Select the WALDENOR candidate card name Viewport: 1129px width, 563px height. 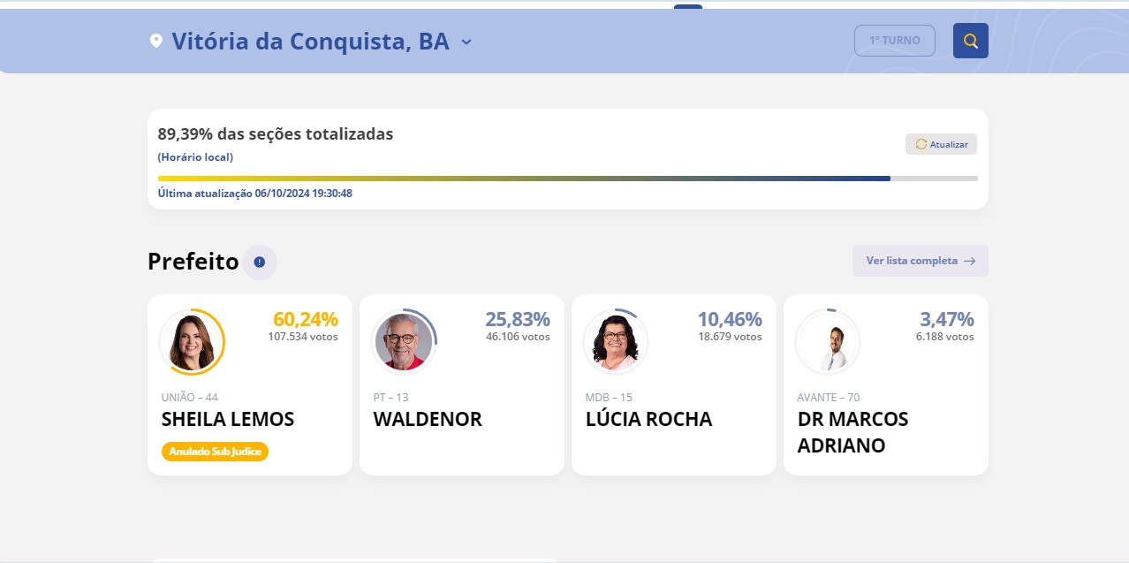coord(428,419)
